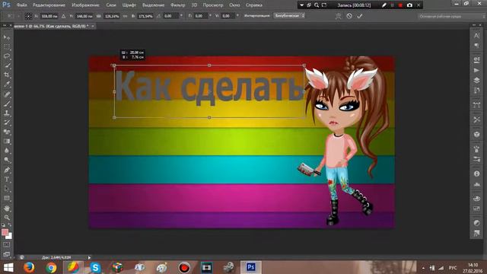Open the Изображение menu
The image size is (487, 274).
pos(85,5)
